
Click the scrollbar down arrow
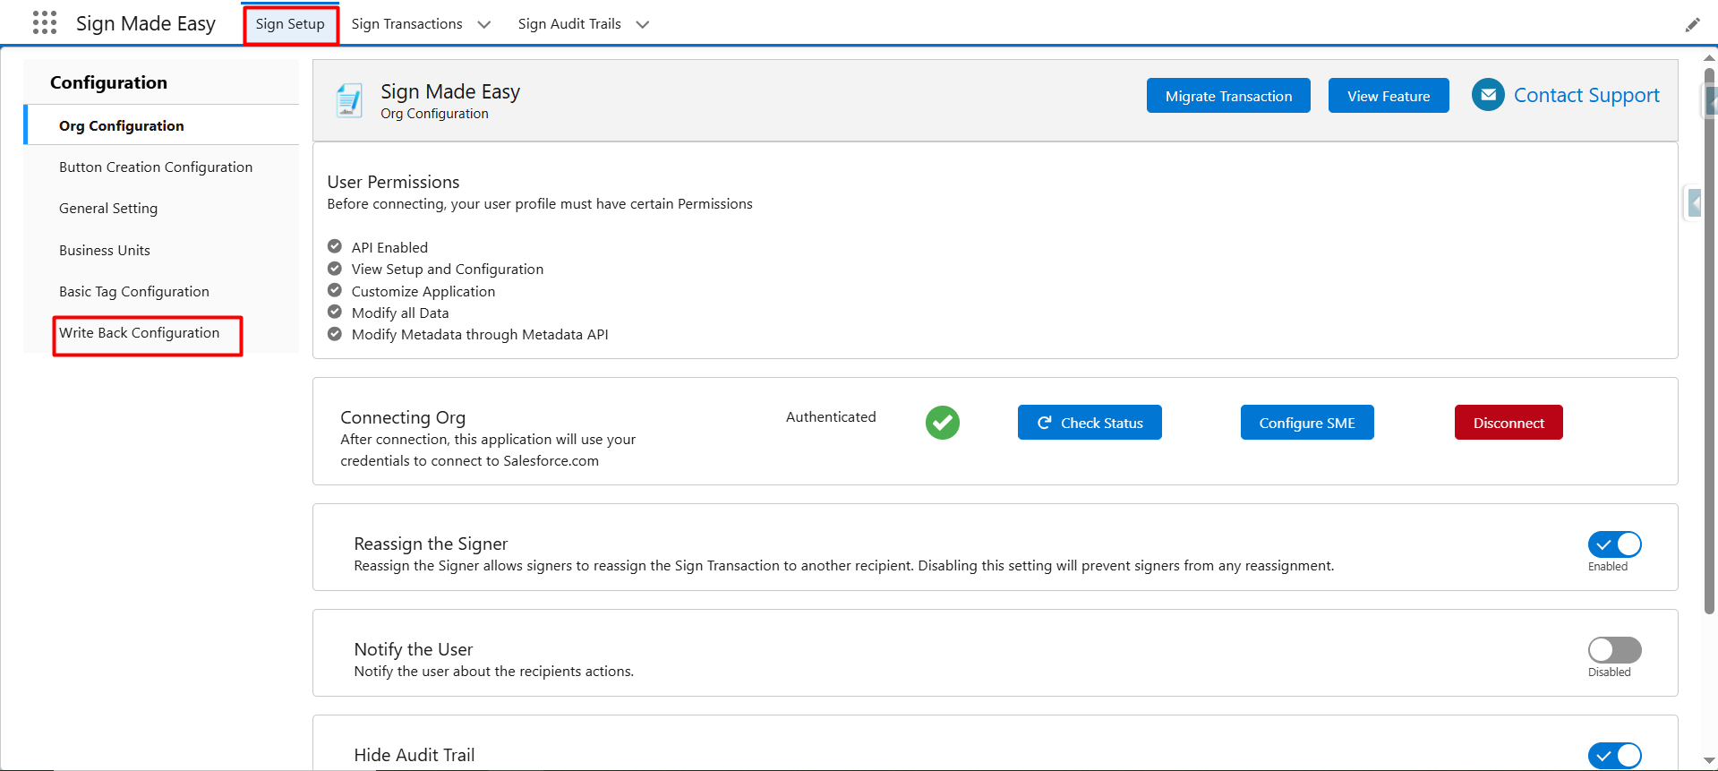[1709, 760]
